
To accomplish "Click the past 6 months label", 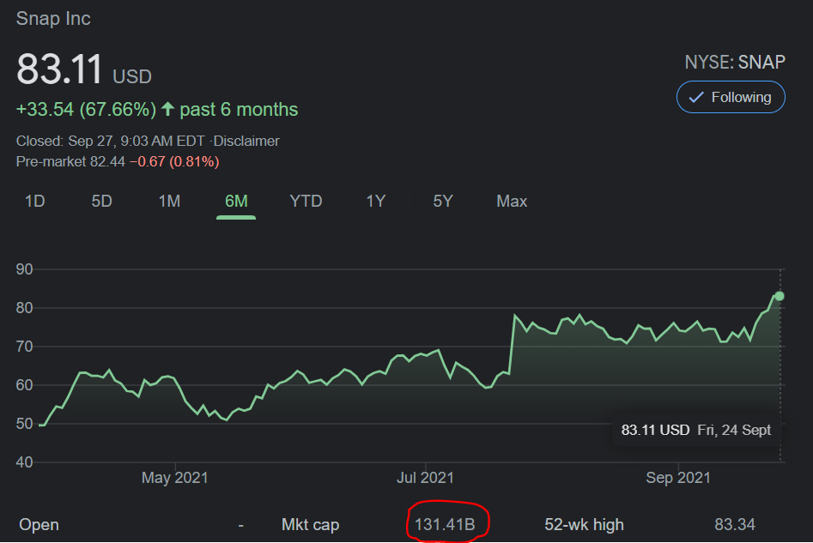I will 239,109.
